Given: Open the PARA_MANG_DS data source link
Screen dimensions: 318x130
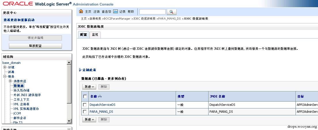Looking at the screenshot, I should click(x=101, y=112).
